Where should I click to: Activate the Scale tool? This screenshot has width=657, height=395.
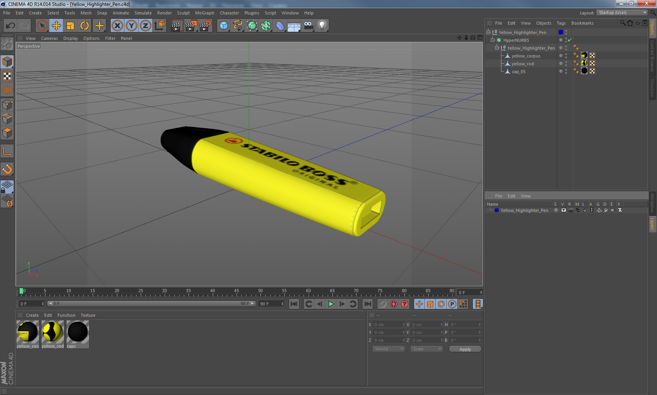coord(70,26)
